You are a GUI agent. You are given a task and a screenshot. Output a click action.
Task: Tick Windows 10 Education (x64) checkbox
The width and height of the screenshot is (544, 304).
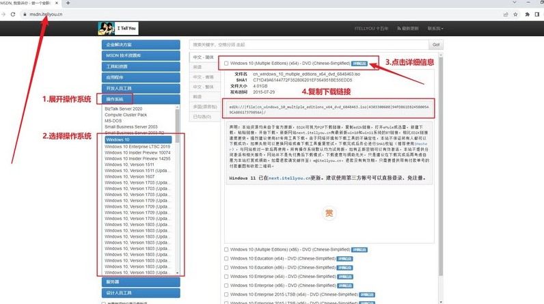[226, 258]
